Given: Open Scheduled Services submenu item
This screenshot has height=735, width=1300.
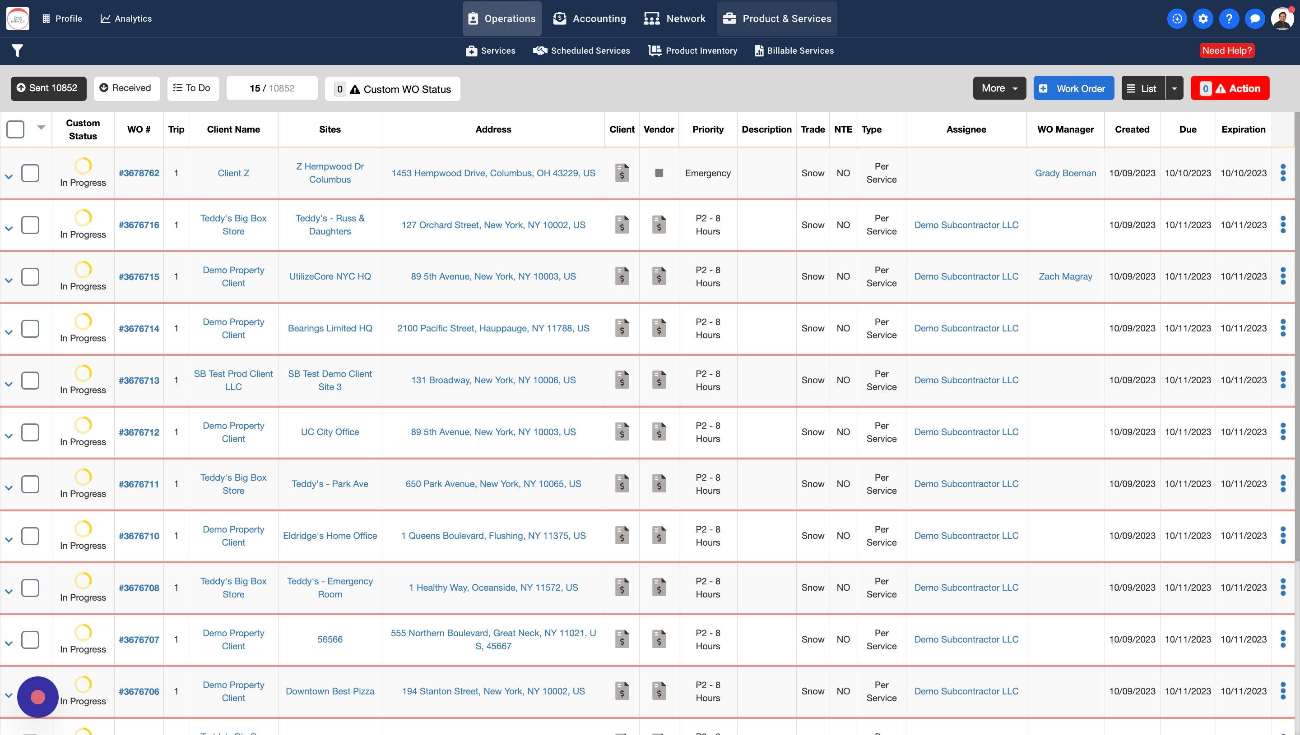Looking at the screenshot, I should click(x=581, y=51).
